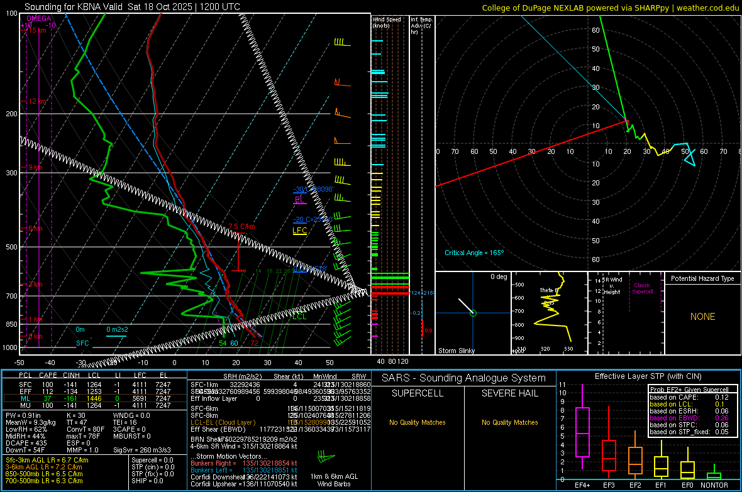This screenshot has width=742, height=492.
Task: Click the 'Prob EF2+ Given Supercell' header
Action: pyautogui.click(x=689, y=390)
